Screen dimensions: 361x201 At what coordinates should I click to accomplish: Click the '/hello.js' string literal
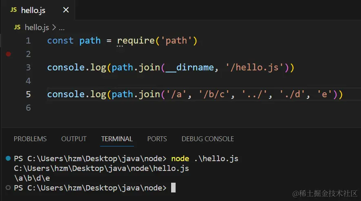(255, 68)
